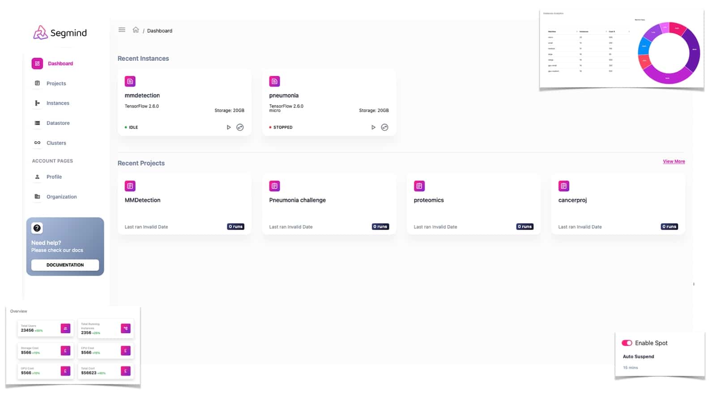Click the help question mark icon
This screenshot has width=716, height=402.
tap(37, 228)
